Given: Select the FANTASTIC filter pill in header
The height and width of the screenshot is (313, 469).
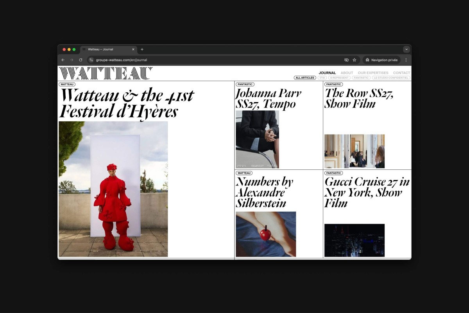Looking at the screenshot, I should [x=361, y=78].
